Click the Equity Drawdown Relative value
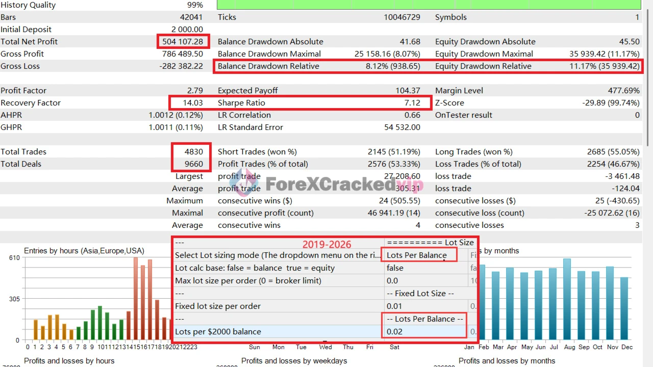The height and width of the screenshot is (367, 653). point(604,66)
